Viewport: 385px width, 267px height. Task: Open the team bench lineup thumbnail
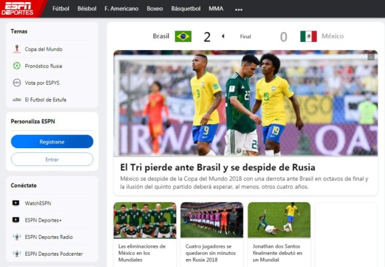tap(212, 220)
